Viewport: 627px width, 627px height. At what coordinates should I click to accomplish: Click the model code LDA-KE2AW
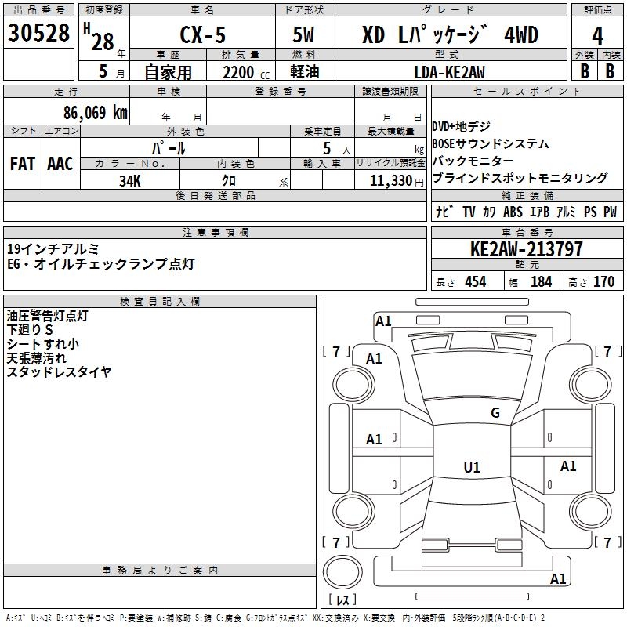point(449,72)
